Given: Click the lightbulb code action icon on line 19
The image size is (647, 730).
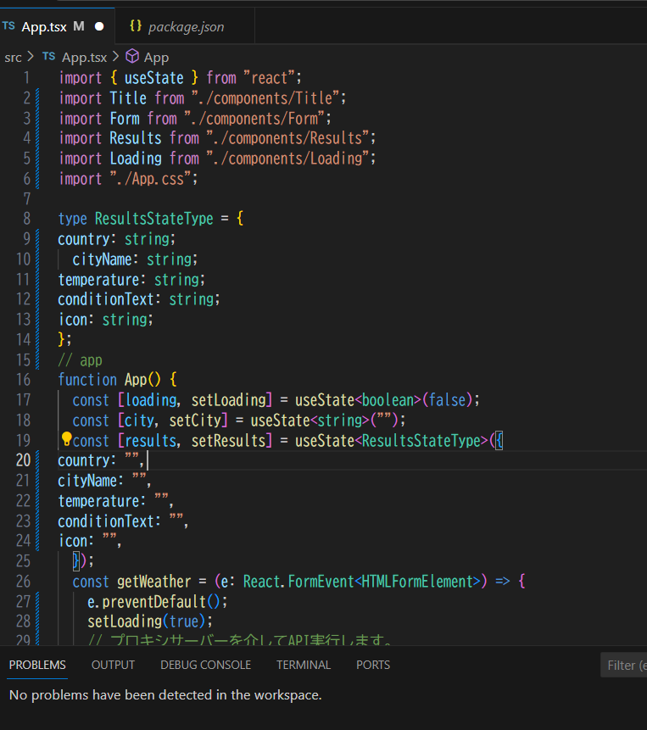Looking at the screenshot, I should (x=66, y=438).
